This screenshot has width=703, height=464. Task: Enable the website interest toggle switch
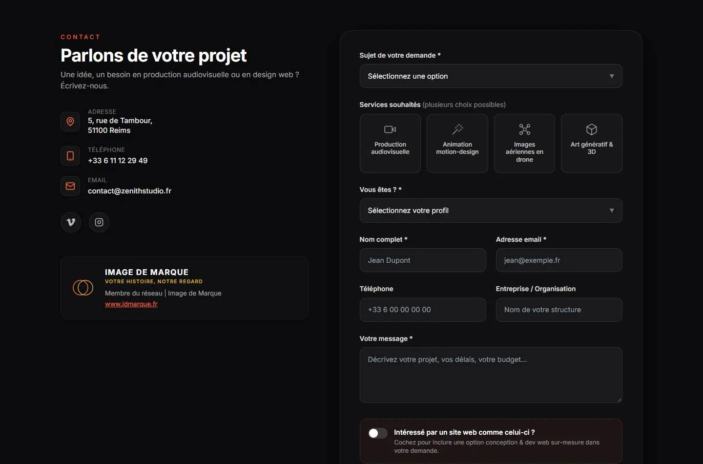[378, 433]
